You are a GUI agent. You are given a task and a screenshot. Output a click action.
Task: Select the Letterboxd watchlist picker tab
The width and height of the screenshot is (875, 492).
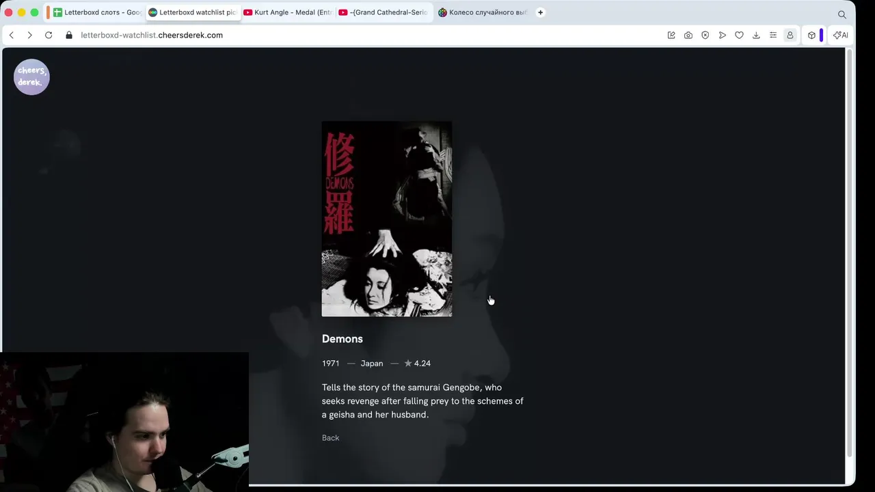click(193, 12)
